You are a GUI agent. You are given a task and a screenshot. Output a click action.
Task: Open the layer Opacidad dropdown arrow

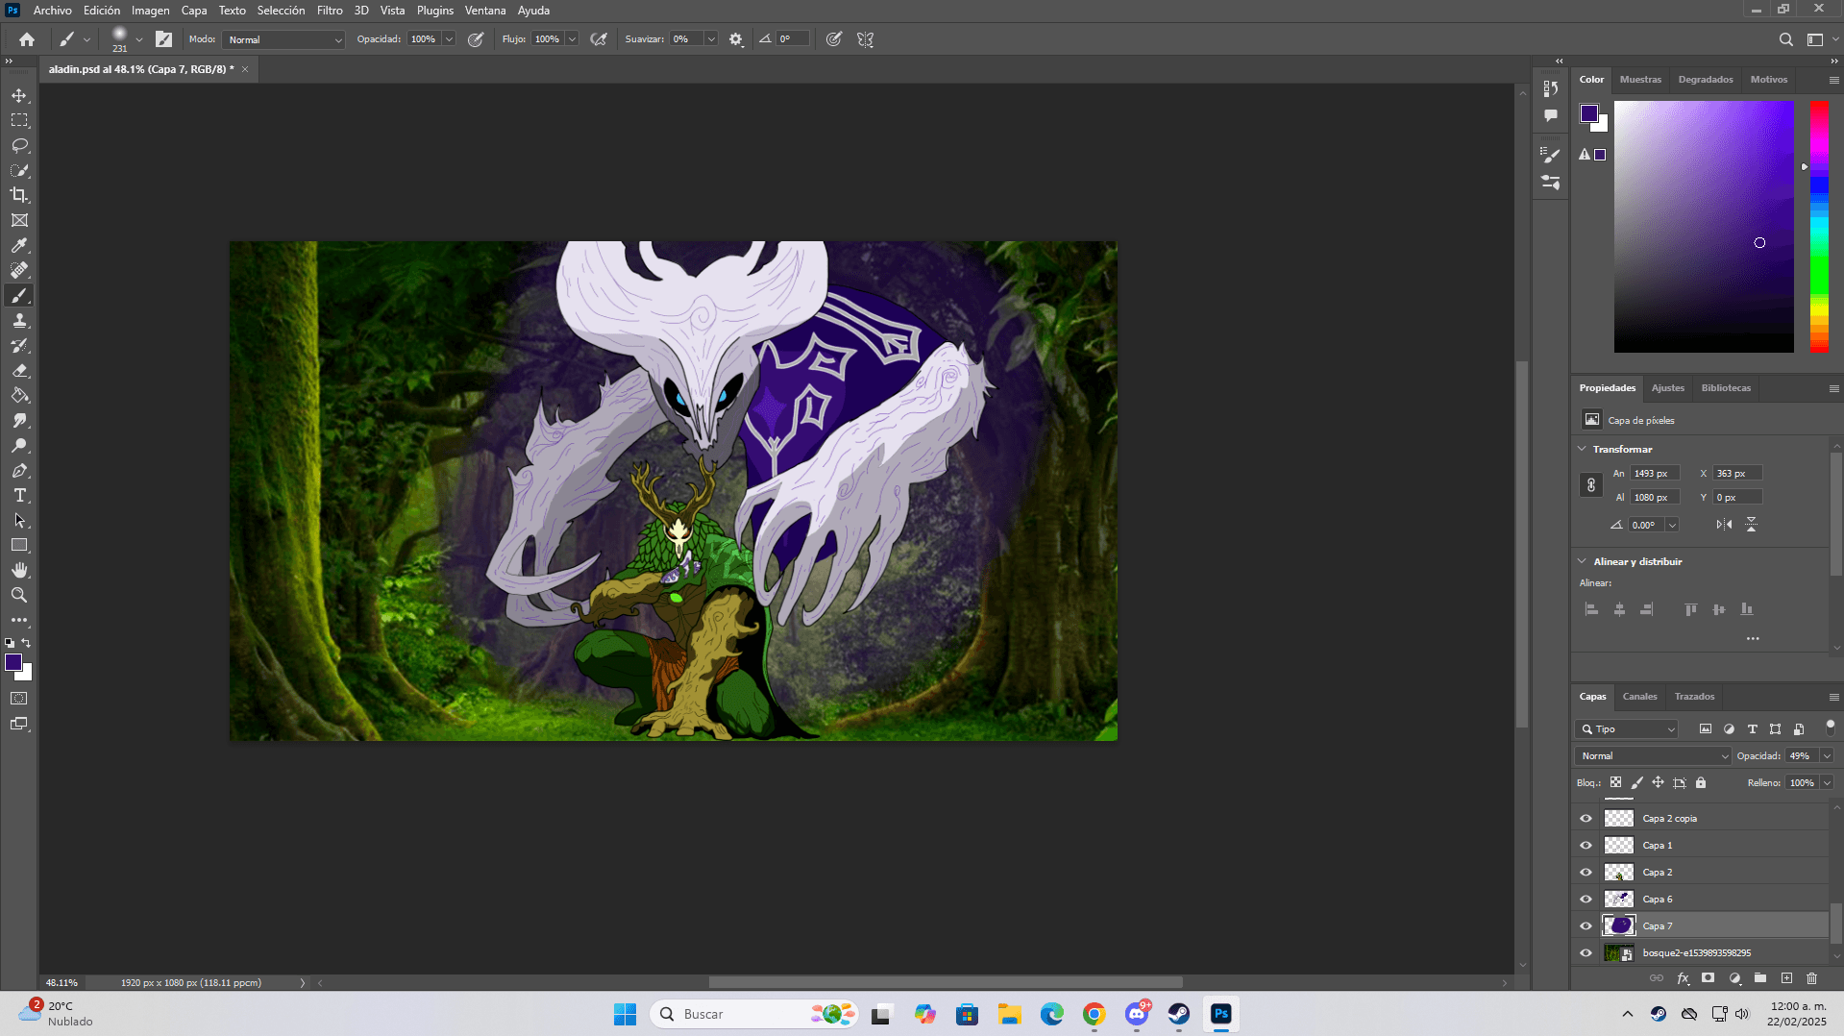point(1827,756)
